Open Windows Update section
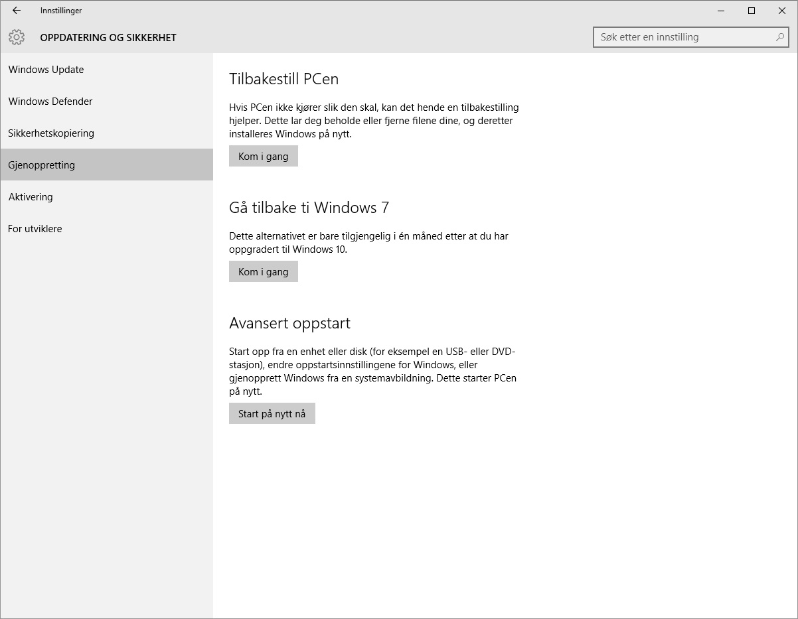 point(106,70)
